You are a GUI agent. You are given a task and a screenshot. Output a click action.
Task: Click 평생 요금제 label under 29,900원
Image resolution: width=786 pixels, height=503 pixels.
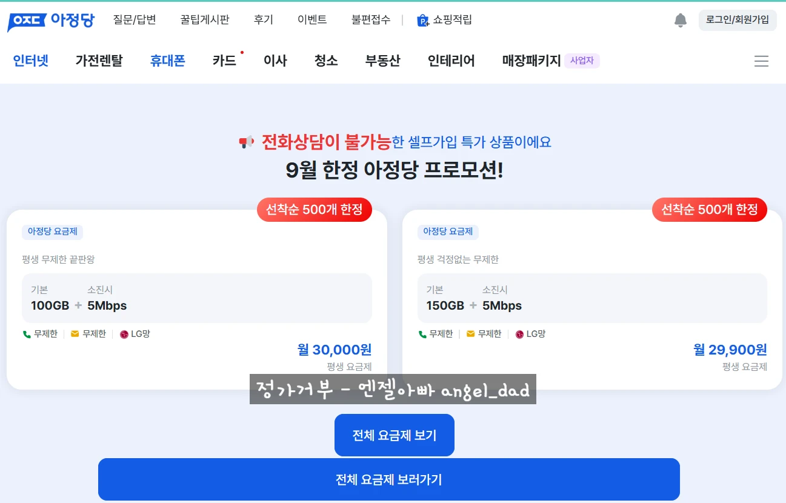pos(745,367)
